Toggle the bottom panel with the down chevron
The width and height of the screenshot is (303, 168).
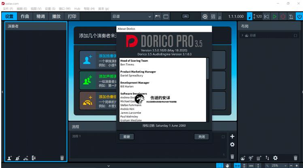[109, 166]
